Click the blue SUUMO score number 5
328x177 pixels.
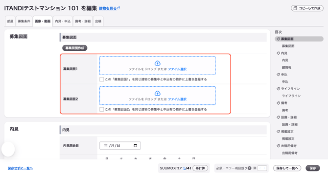pyautogui.click(x=184, y=168)
